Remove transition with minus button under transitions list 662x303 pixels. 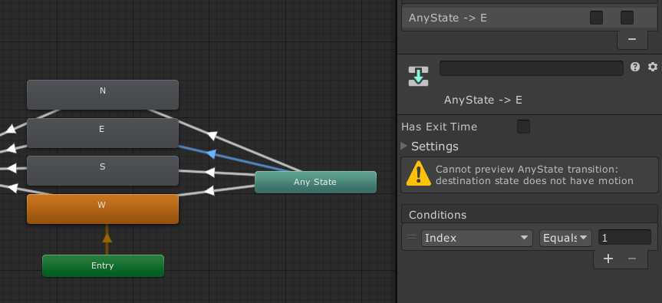tap(632, 39)
